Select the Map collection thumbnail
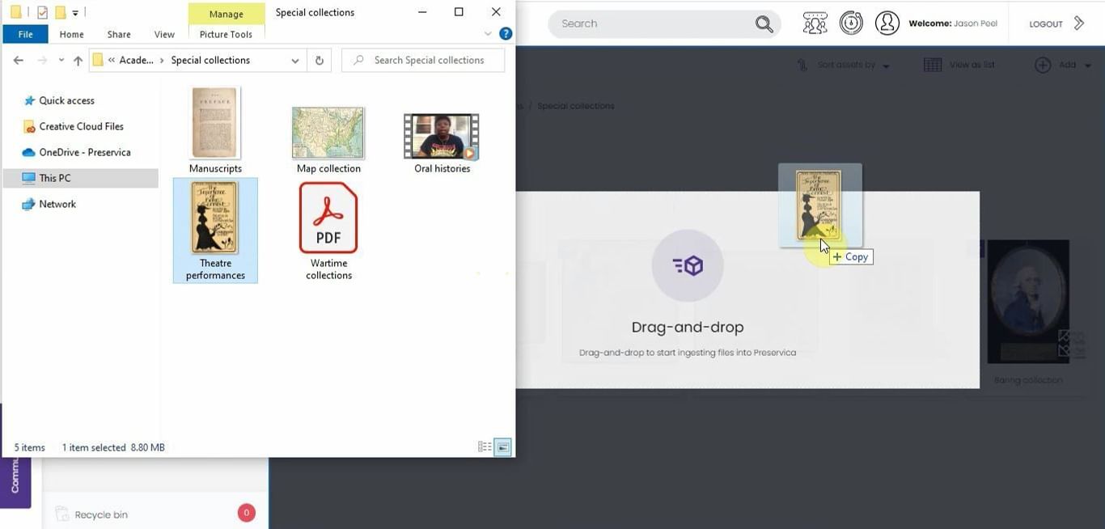 328,133
